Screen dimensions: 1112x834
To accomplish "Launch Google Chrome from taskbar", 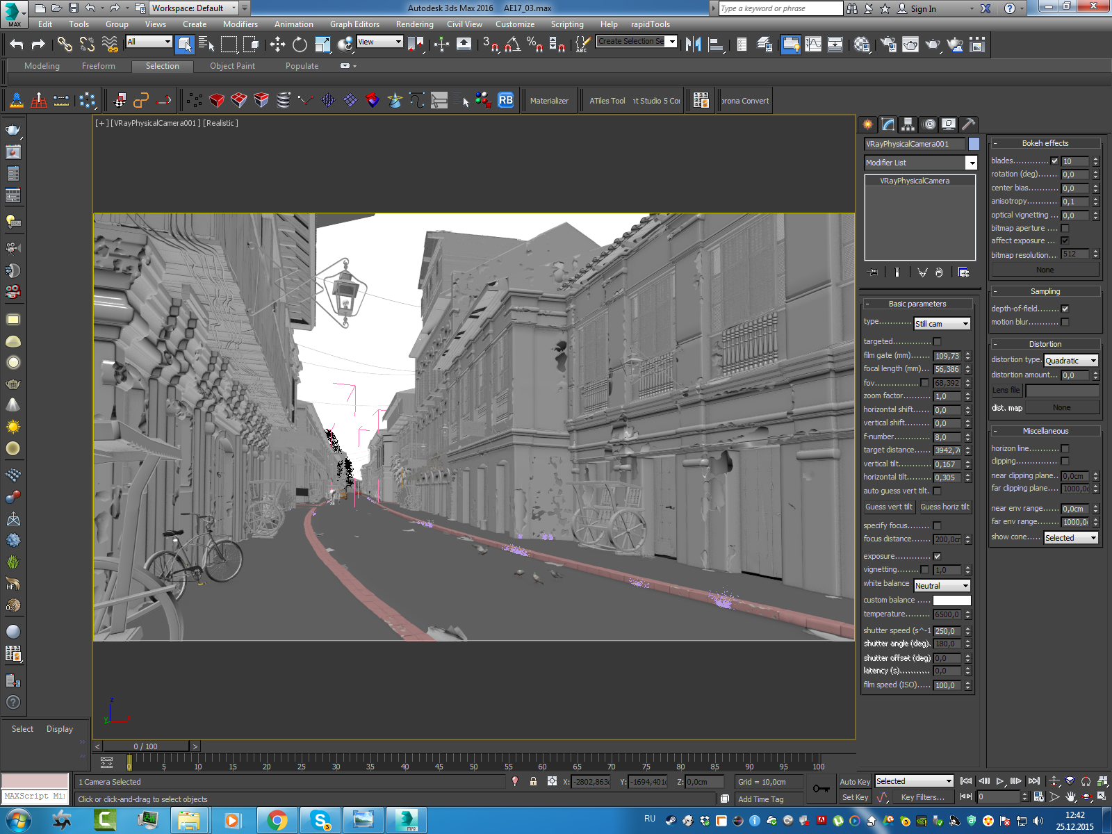I will click(277, 820).
